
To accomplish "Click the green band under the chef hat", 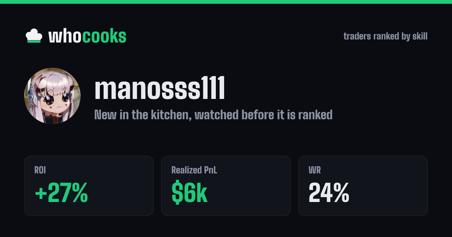I will click(x=34, y=41).
